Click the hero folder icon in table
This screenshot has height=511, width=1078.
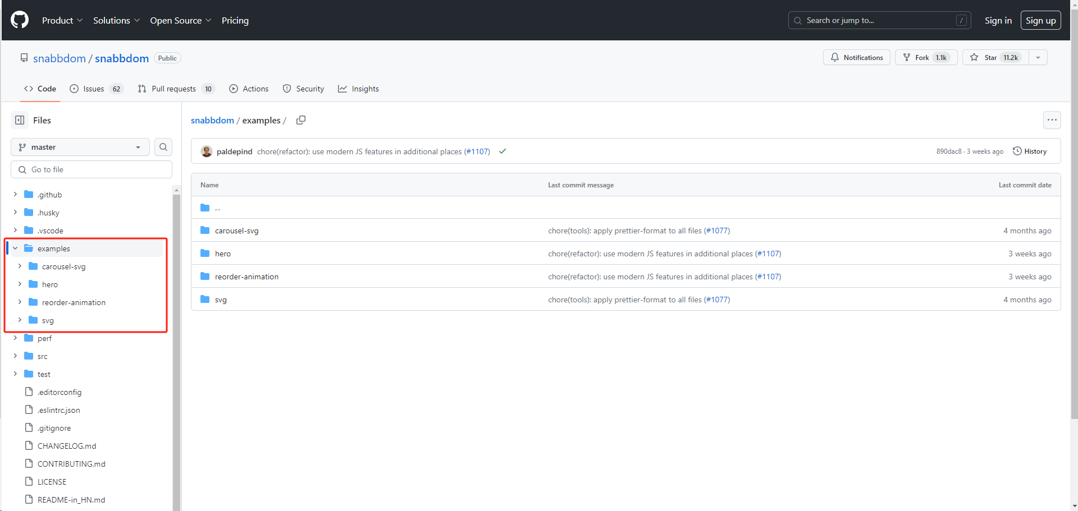coord(205,254)
